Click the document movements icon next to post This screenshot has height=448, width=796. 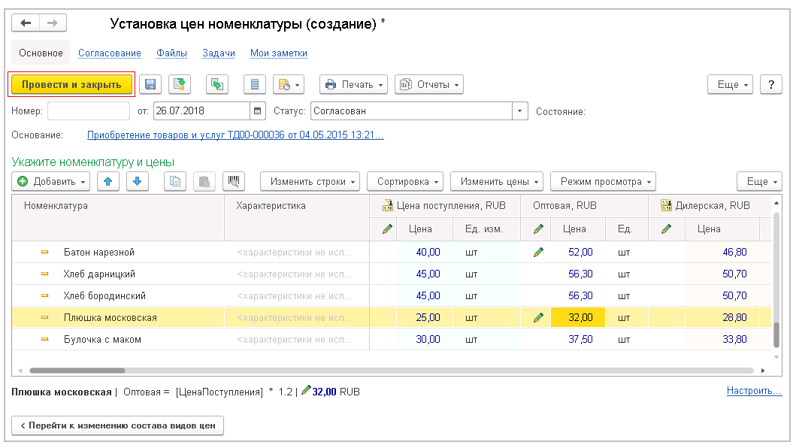pos(217,84)
